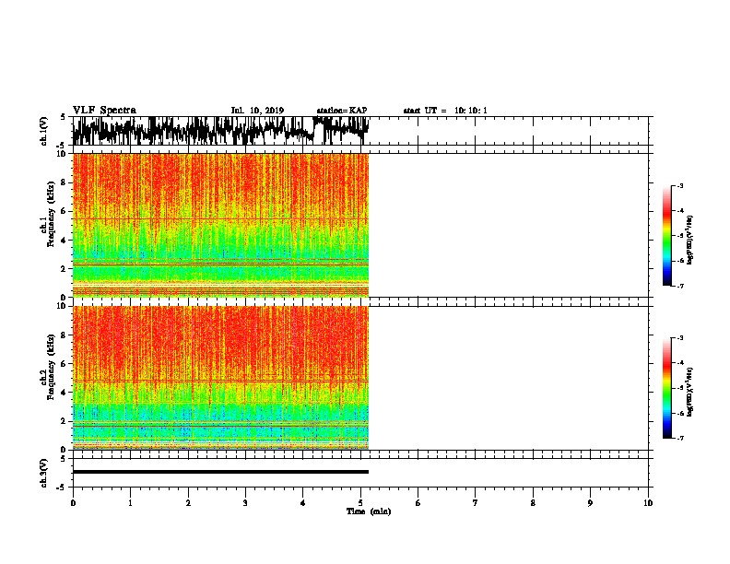
Task: Click the "3" tick label on the time axis
Action: (x=245, y=503)
